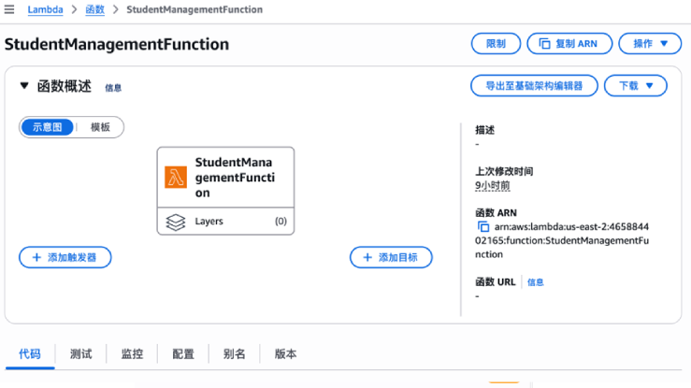Switch to the 测试 tab
This screenshot has width=691, height=388.
(80, 354)
